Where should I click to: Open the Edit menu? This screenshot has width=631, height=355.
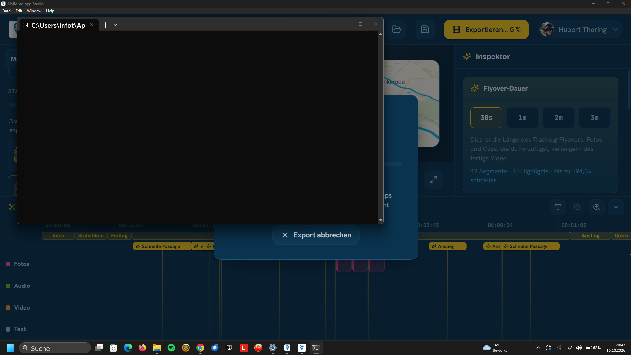[x=19, y=11]
